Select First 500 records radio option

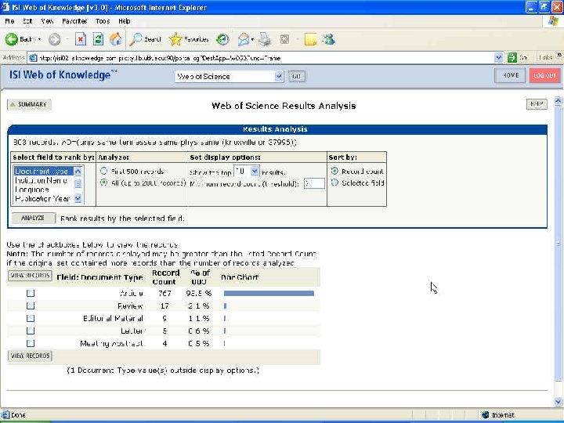pyautogui.click(x=103, y=171)
